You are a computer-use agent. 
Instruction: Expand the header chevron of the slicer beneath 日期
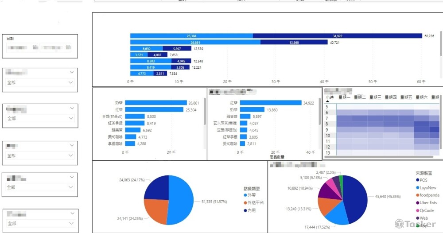click(72, 72)
